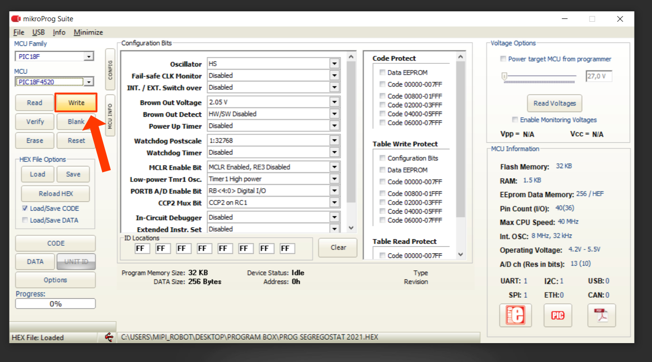
Task: Open Power Up Timer dropdown
Action: [335, 126]
